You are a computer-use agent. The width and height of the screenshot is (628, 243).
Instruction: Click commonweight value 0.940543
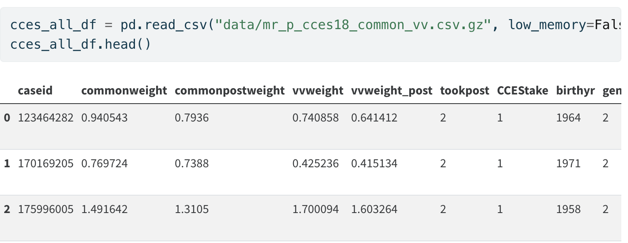(105, 118)
